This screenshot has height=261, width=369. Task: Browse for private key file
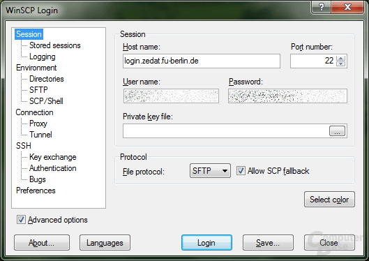[x=337, y=131]
